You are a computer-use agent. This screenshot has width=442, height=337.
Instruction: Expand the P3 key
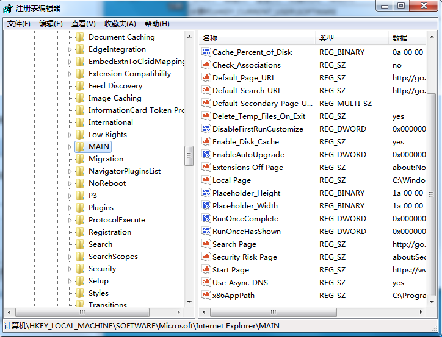70,196
